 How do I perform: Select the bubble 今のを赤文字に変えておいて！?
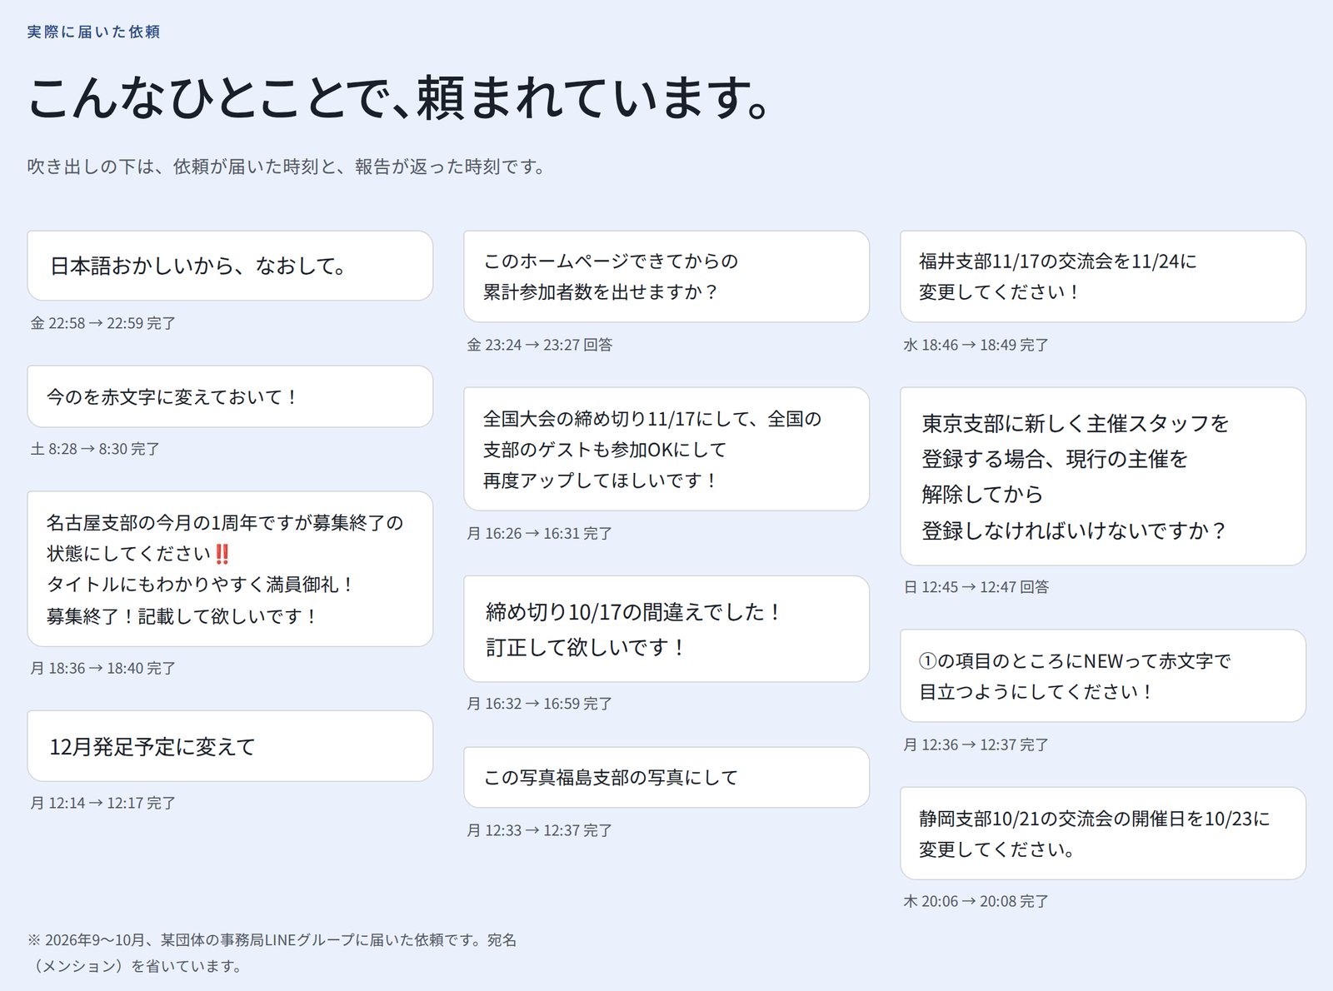(230, 396)
